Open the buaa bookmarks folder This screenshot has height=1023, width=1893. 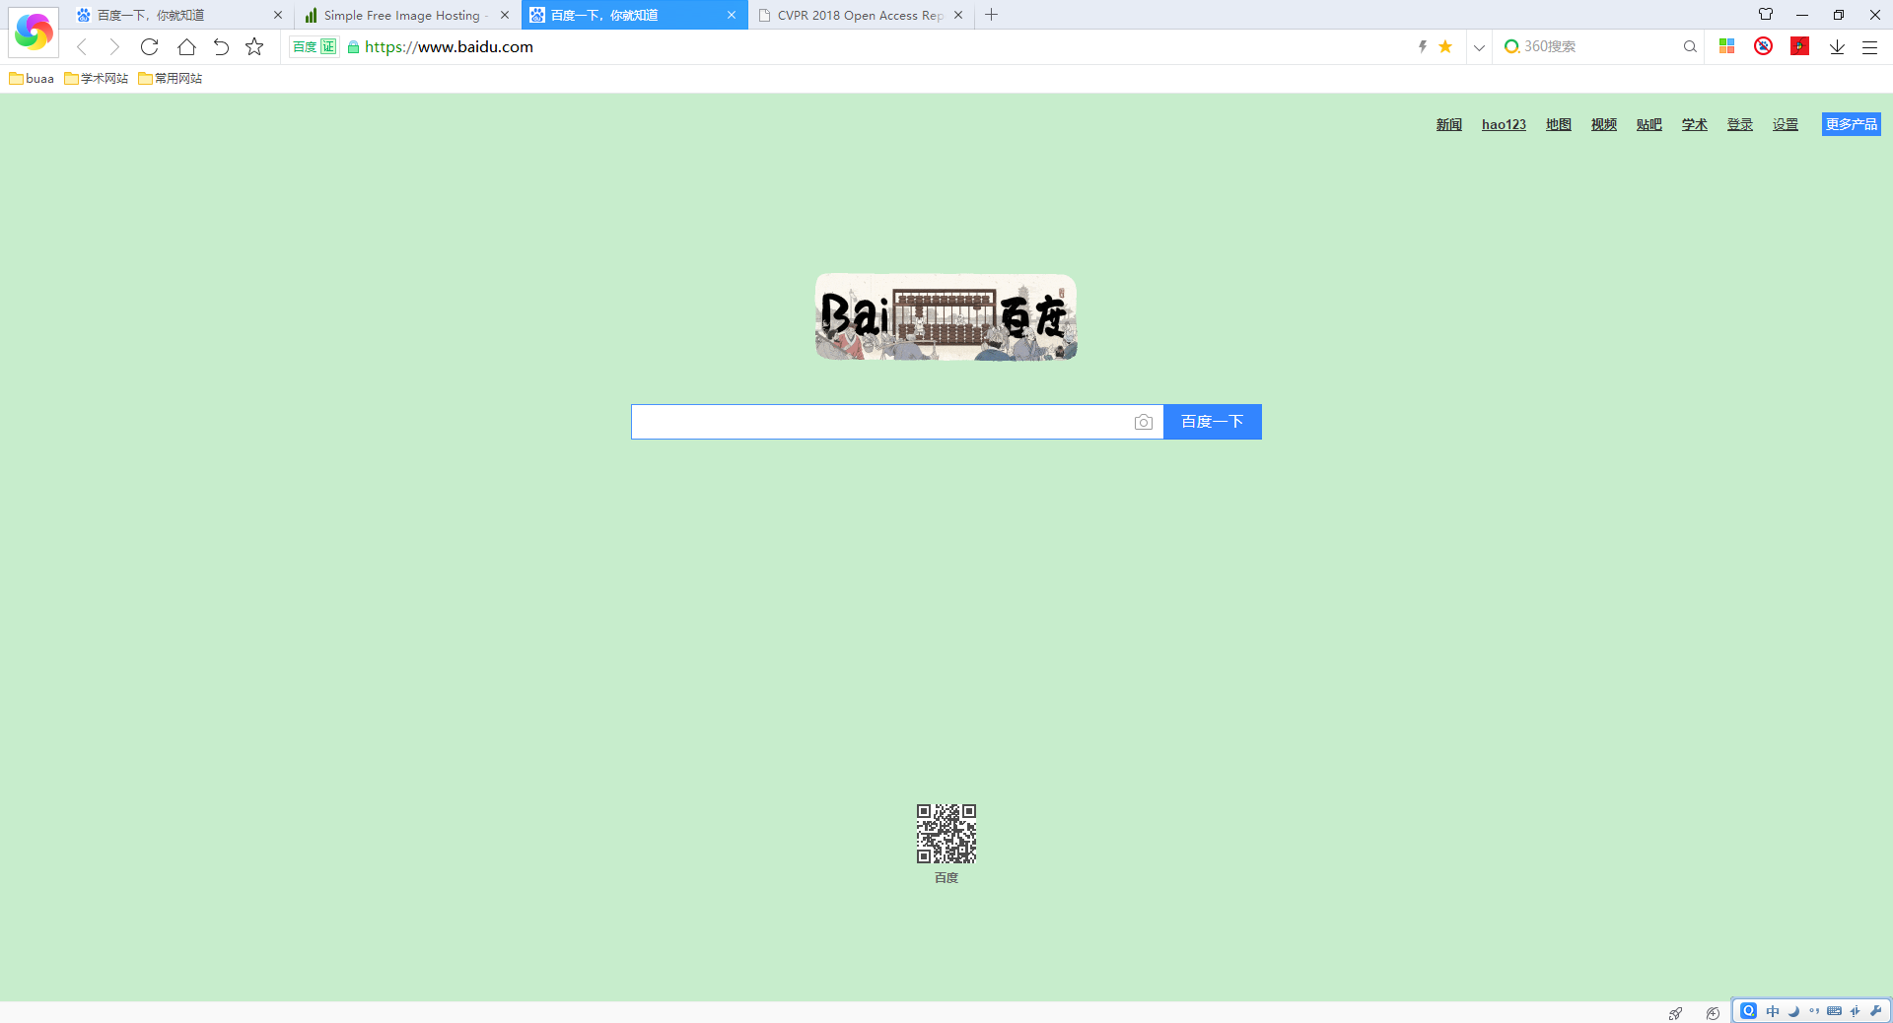[32, 79]
